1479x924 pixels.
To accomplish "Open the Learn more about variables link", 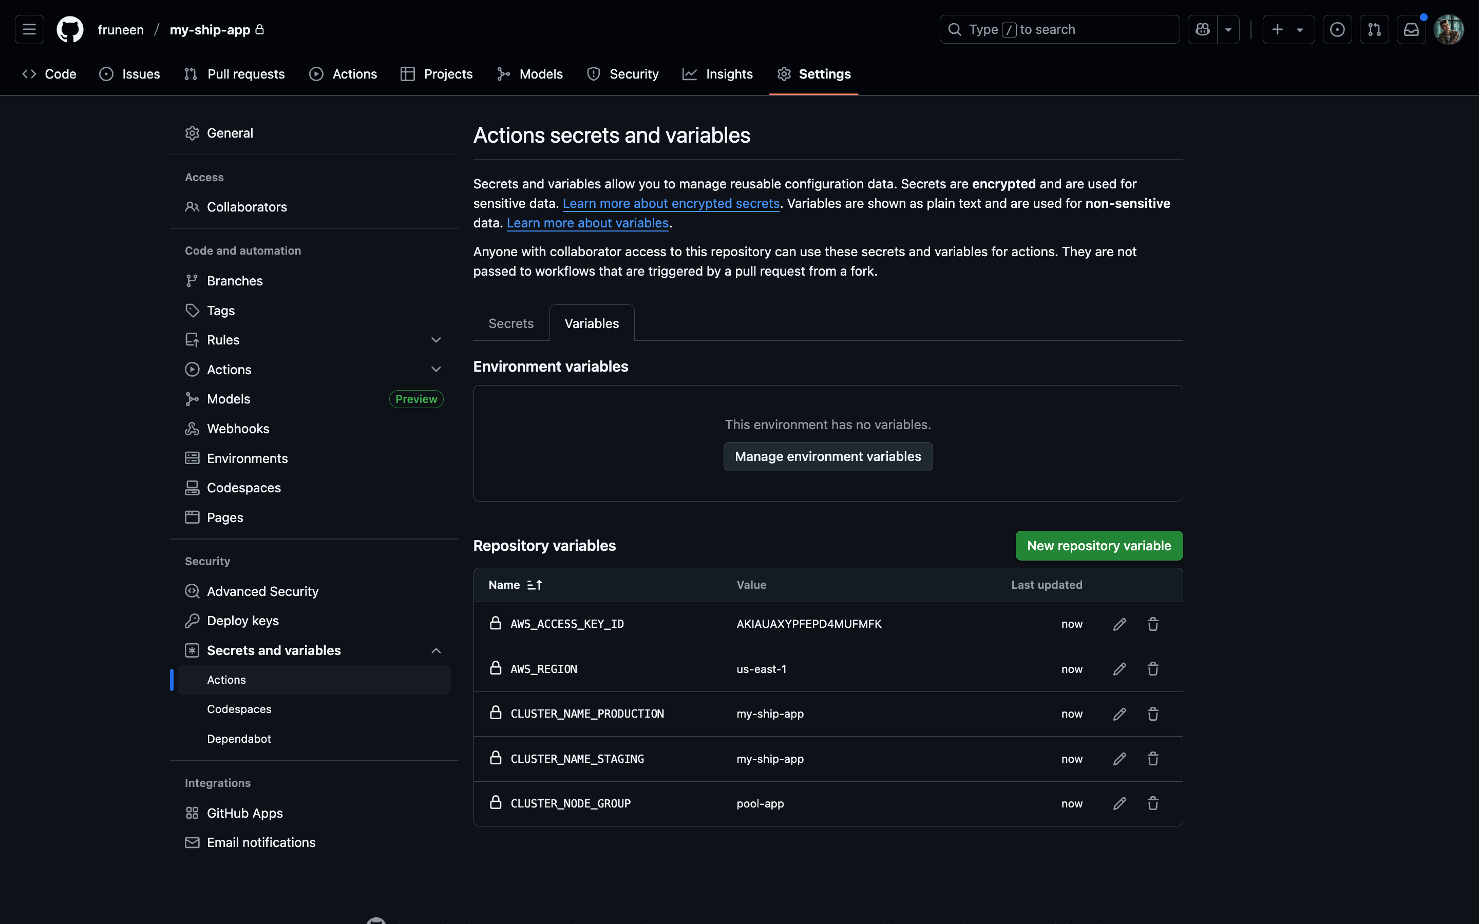I will (586, 222).
